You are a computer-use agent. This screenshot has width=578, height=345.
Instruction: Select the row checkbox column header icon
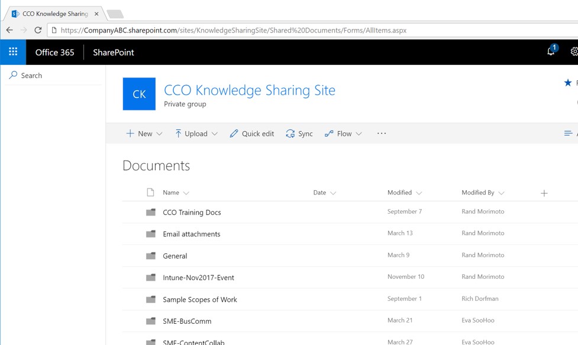pos(150,193)
